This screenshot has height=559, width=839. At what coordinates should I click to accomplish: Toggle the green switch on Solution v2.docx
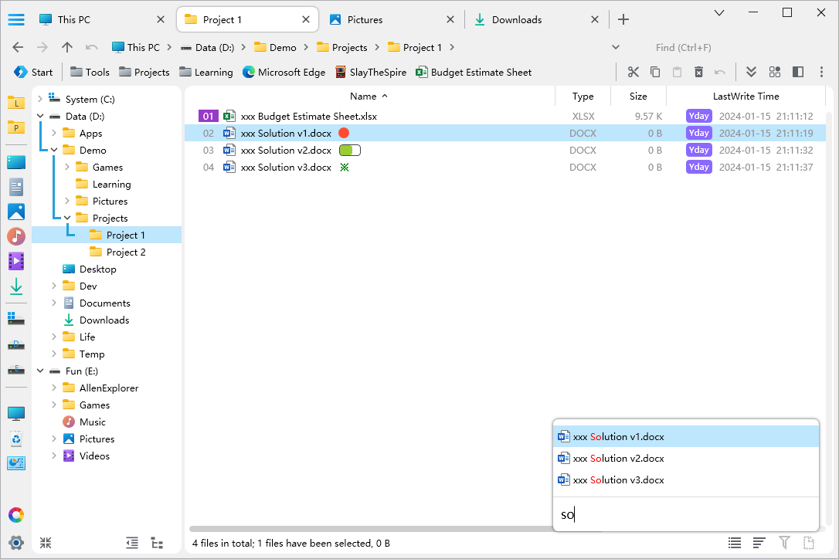pyautogui.click(x=349, y=151)
